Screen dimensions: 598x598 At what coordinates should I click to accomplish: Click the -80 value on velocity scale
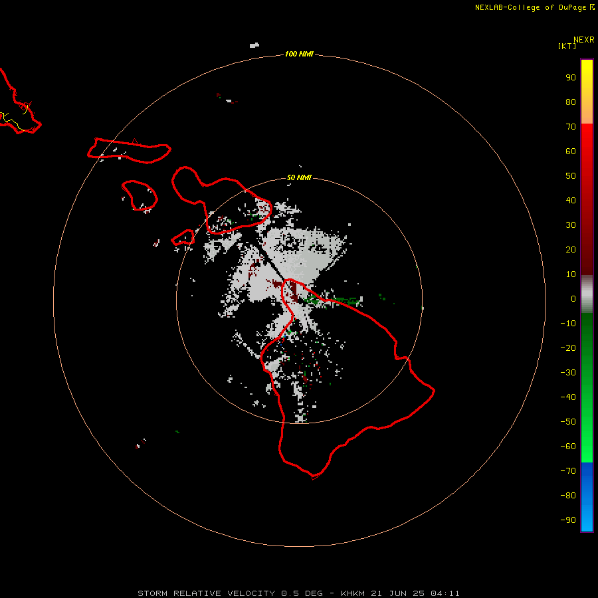click(568, 496)
